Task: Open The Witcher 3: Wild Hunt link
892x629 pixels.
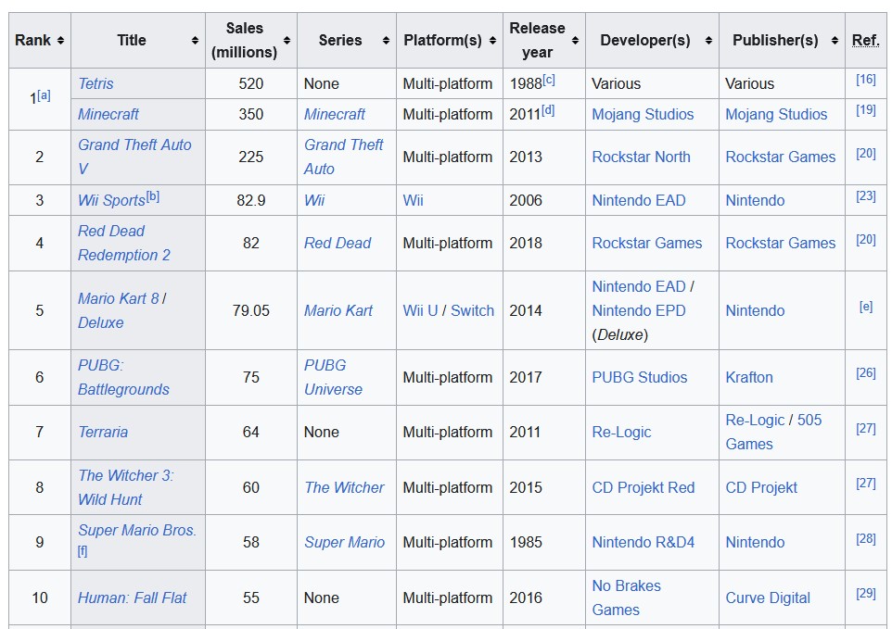Action: 126,487
